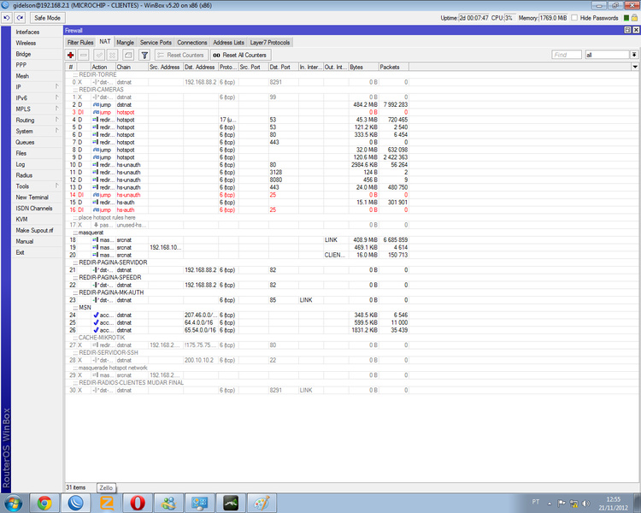641x513 pixels.
Task: Select rule 18 masquerade LINK row
Action: tap(237, 239)
